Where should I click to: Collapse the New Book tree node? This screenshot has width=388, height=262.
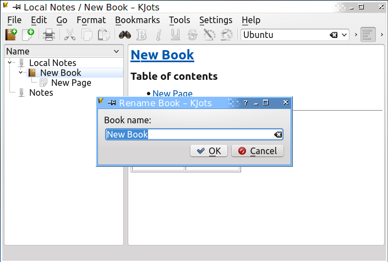point(21,72)
